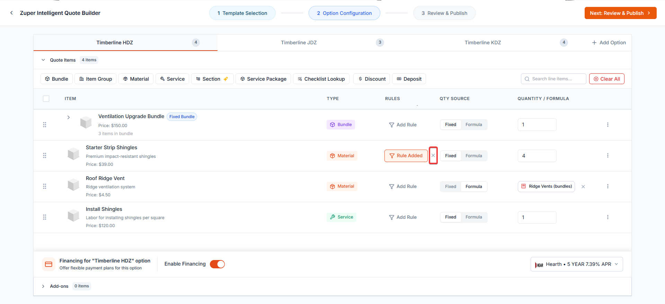Add a Bundle item

(x=56, y=79)
